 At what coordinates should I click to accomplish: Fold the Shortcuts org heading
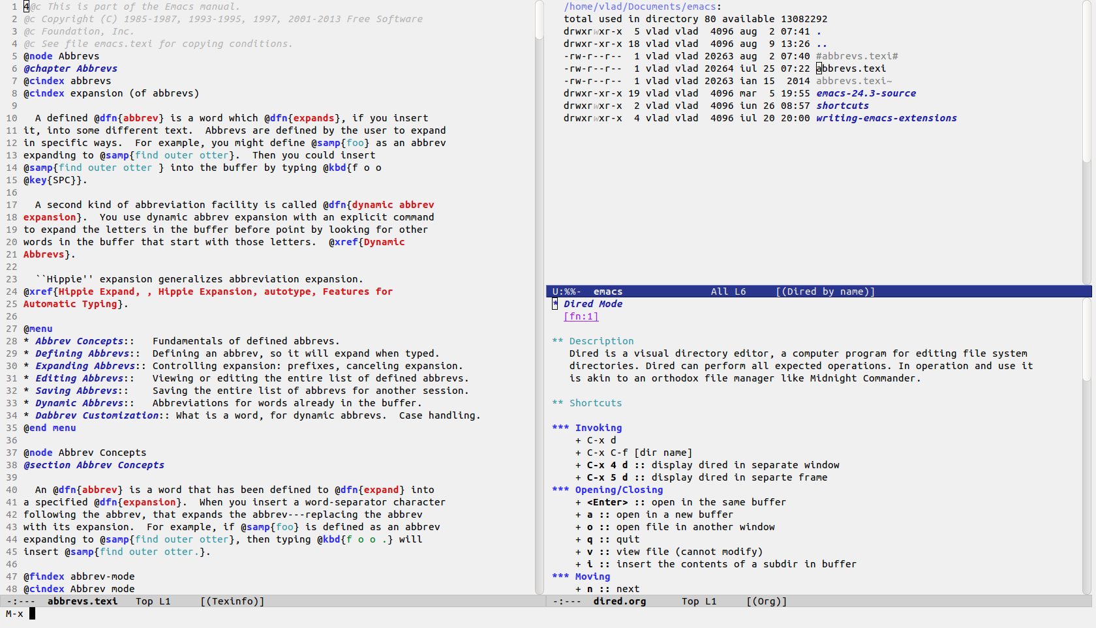point(587,403)
